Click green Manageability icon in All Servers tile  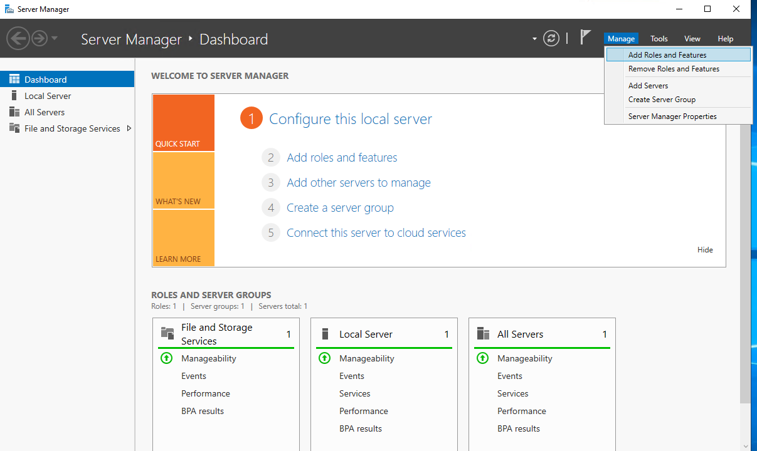pyautogui.click(x=482, y=358)
